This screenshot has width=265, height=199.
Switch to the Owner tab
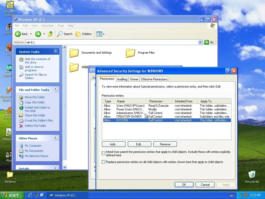coord(134,79)
